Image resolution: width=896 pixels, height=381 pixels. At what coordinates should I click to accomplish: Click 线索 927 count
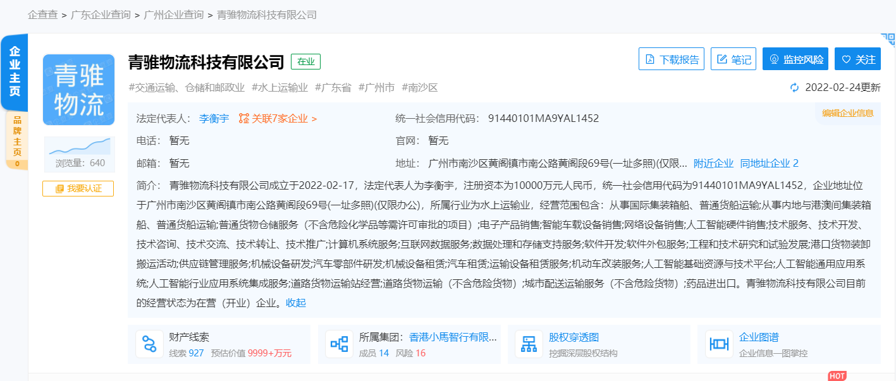(x=187, y=353)
